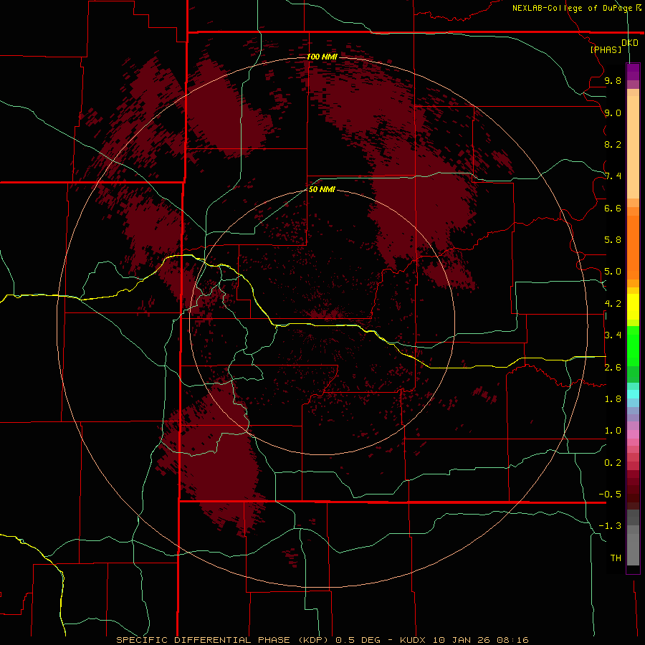Click the 08:16 timestamp
Image resolution: width=645 pixels, height=645 pixels.
pyautogui.click(x=512, y=640)
